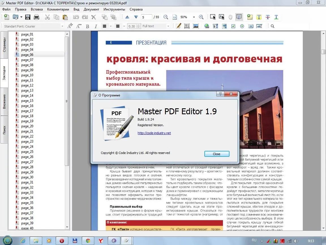326x245 pixels.
Task: Click the Strikeout Text red T icon
Action: pyautogui.click(x=268, y=17)
